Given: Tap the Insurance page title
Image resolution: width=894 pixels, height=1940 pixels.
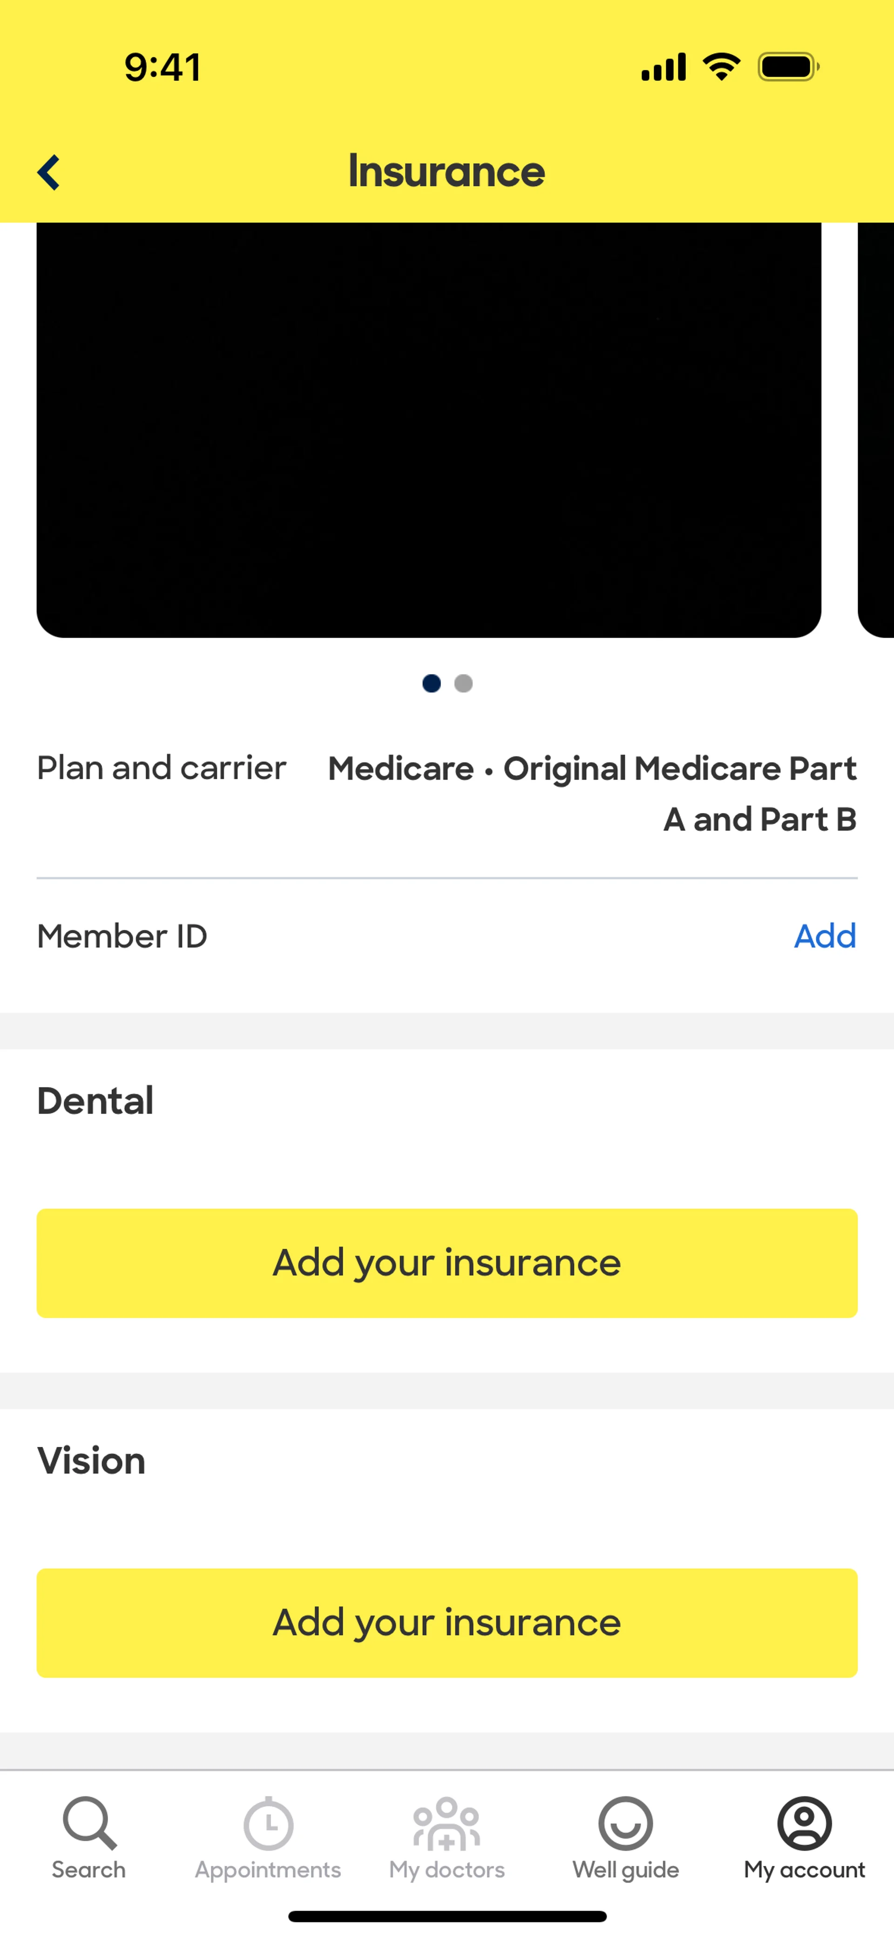Looking at the screenshot, I should click(x=446, y=172).
